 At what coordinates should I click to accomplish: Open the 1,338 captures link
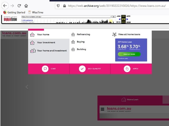27,20
